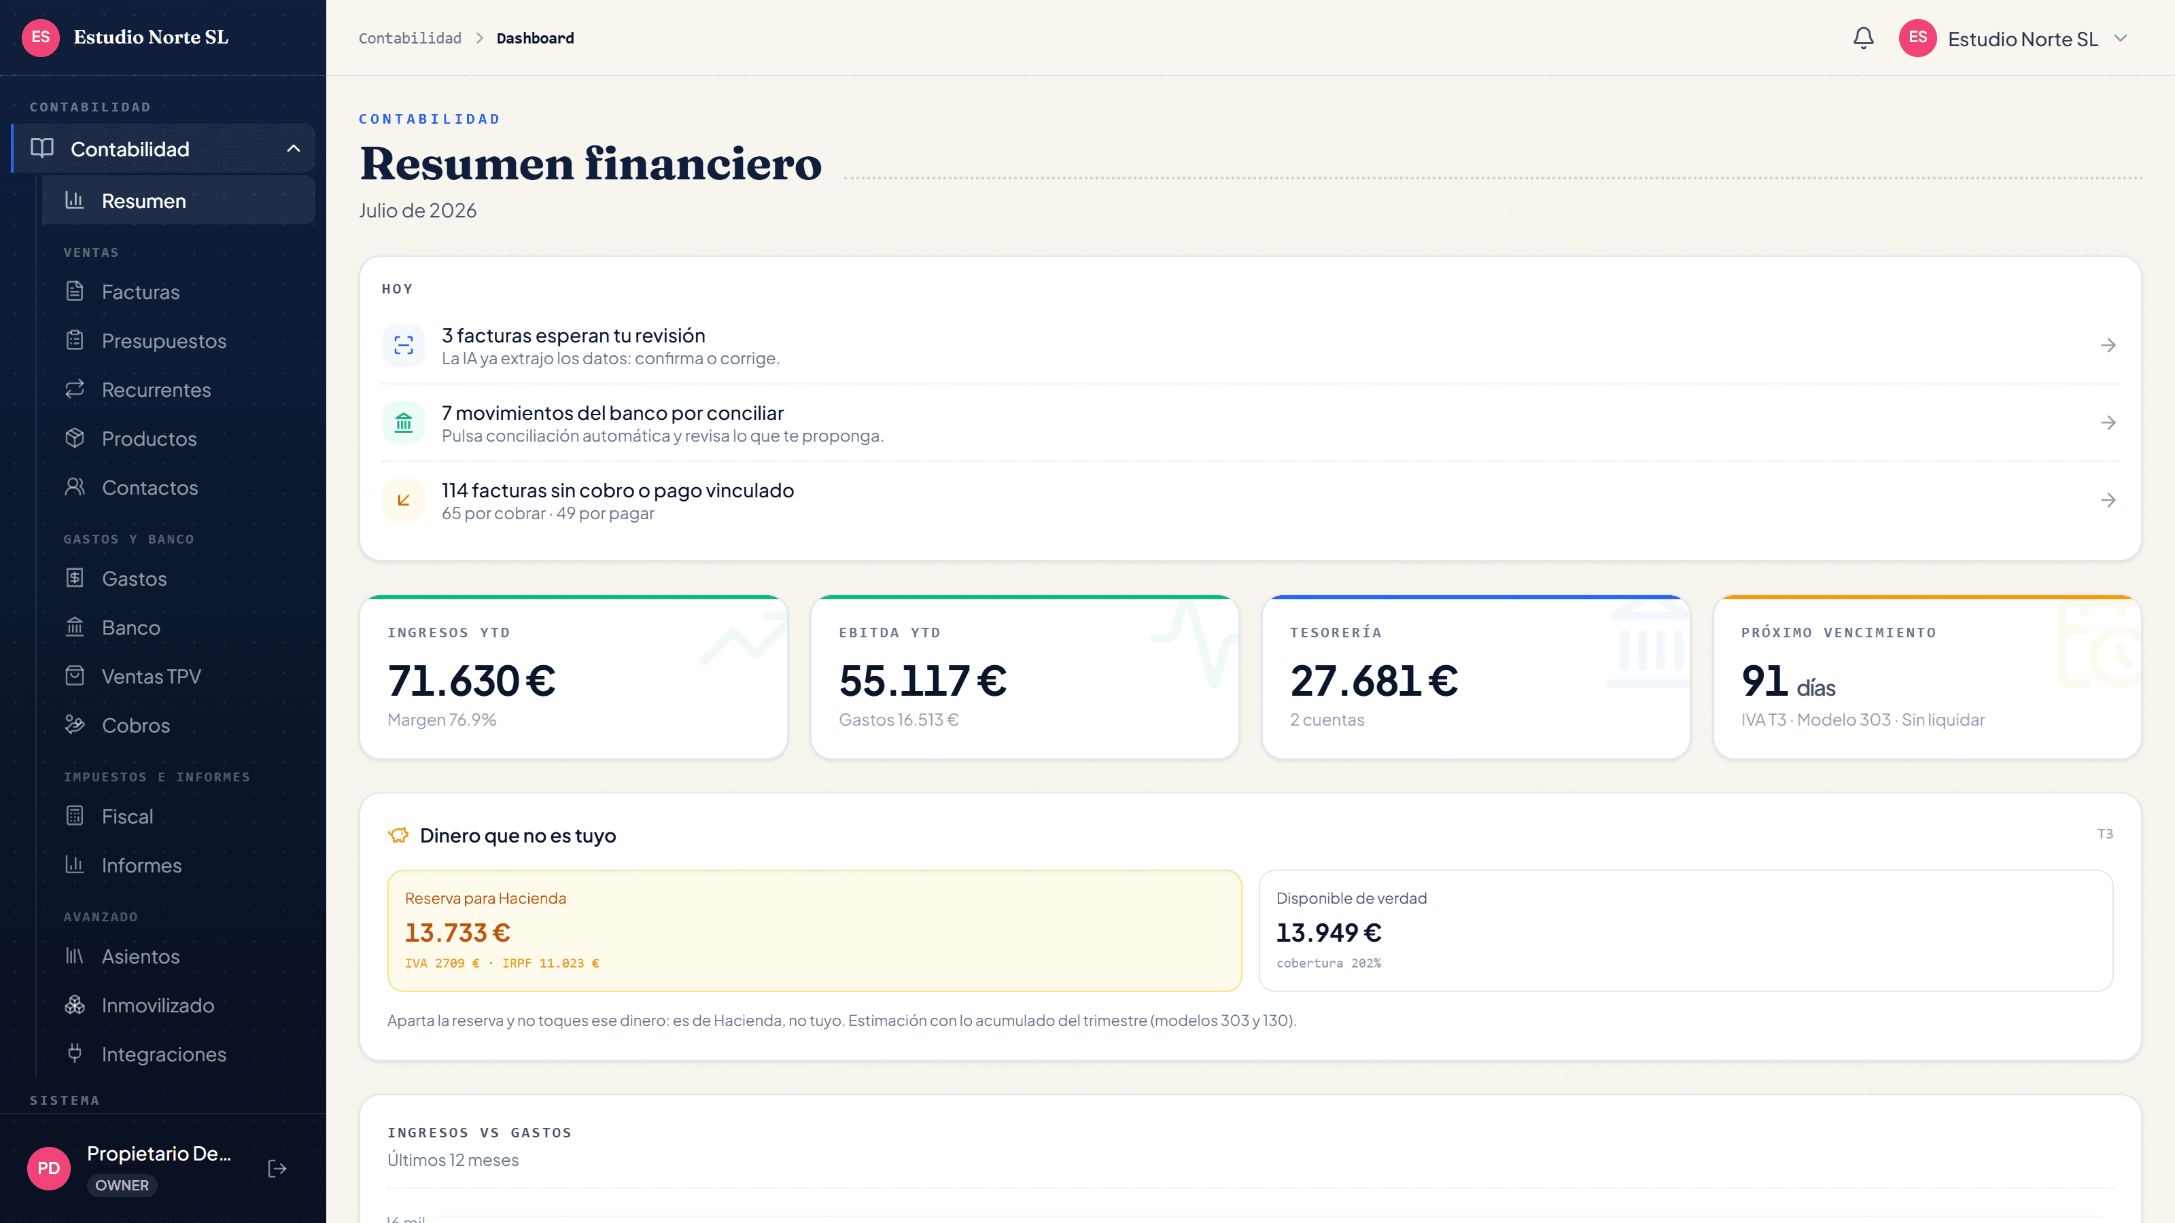Click the arrow on 3 facturas esperan row
Viewport: 2175px width, 1223px height.
click(x=2108, y=345)
